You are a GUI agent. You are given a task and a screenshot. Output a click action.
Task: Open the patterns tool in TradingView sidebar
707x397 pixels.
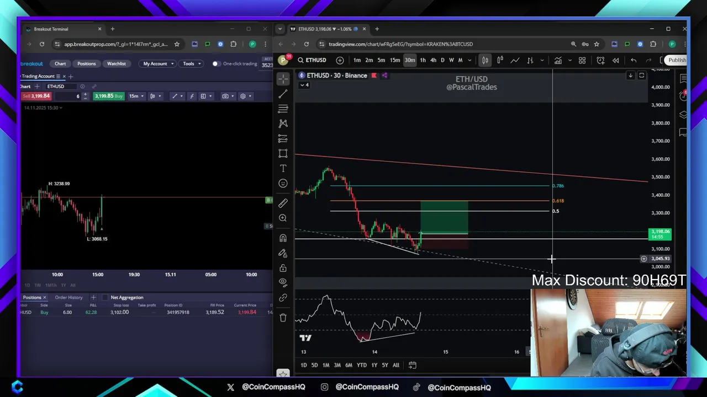[283, 124]
